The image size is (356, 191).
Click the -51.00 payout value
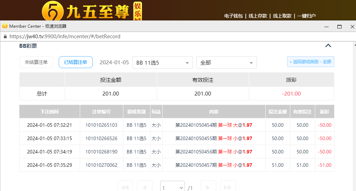tap(324, 165)
